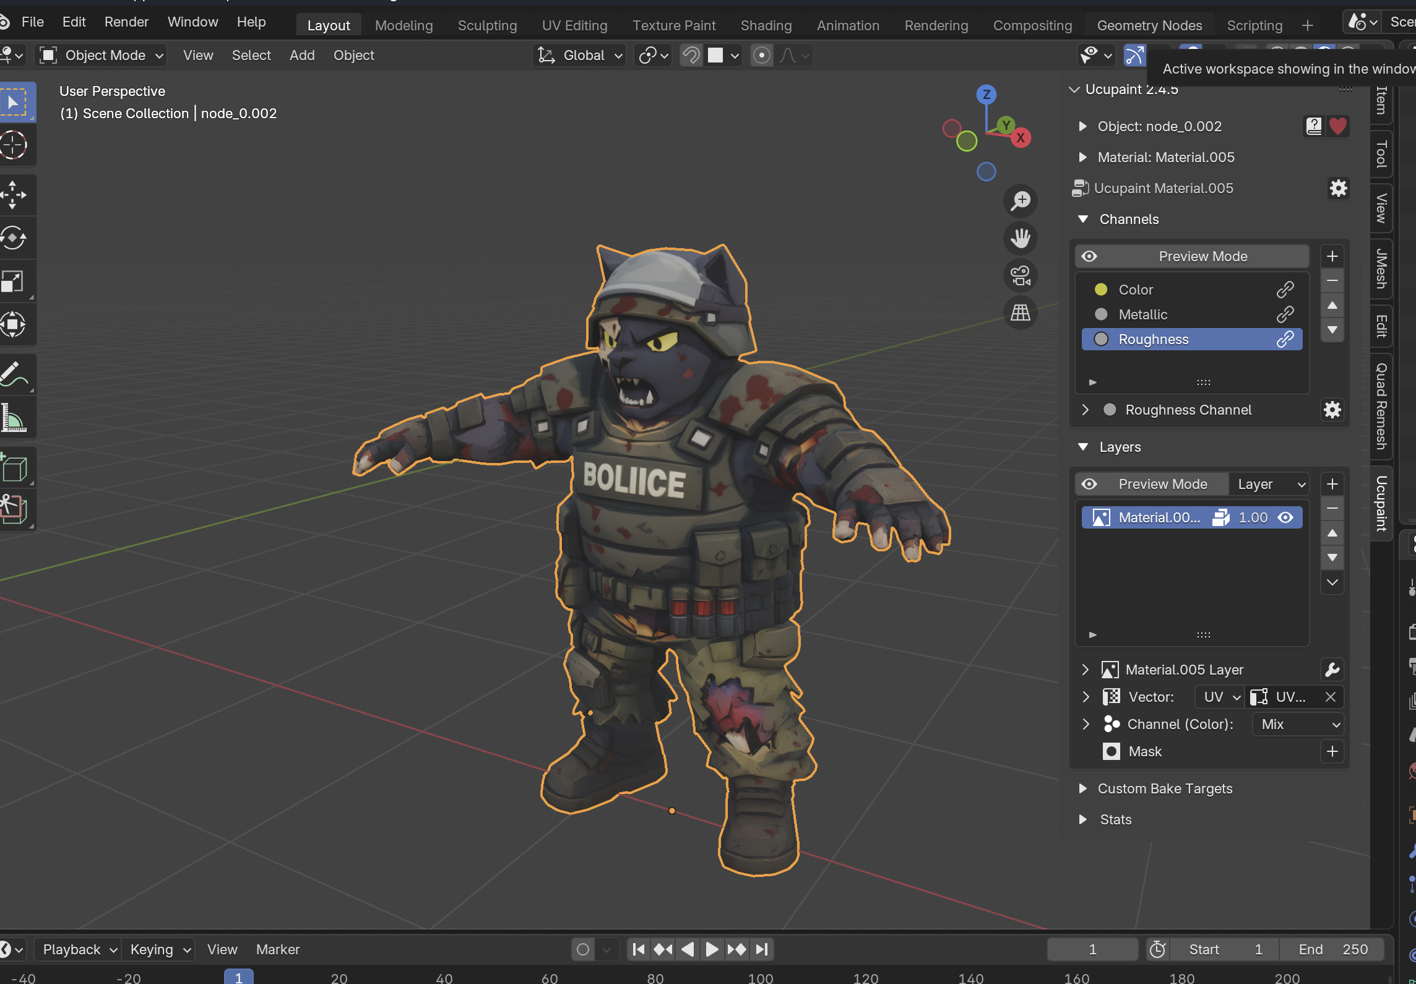
Task: Toggle camera view in viewport
Action: point(1020,275)
